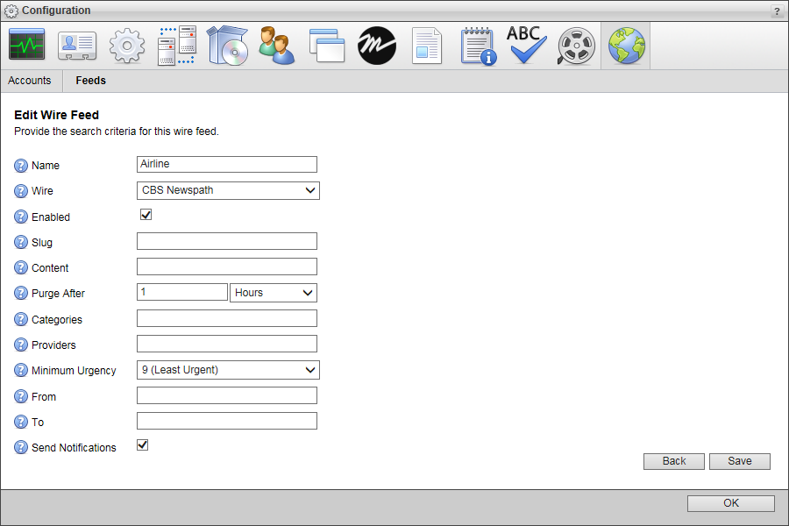Show help for the Content field

[x=21, y=267]
